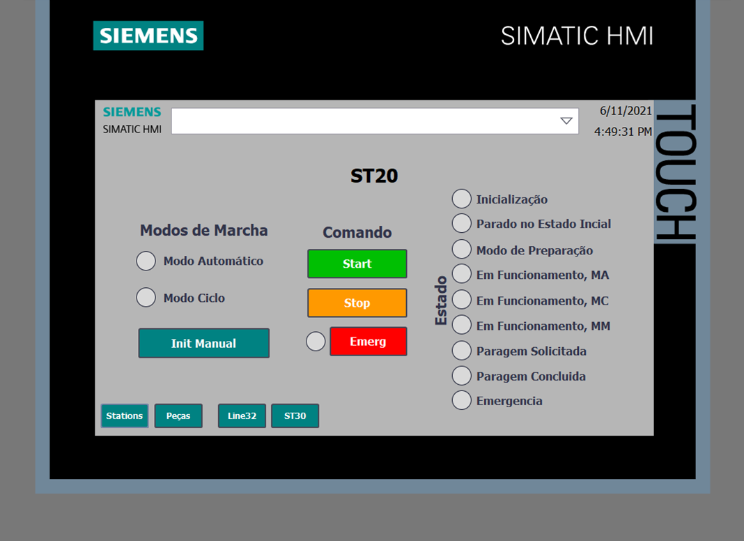Hit the red Emerg button

tap(369, 341)
